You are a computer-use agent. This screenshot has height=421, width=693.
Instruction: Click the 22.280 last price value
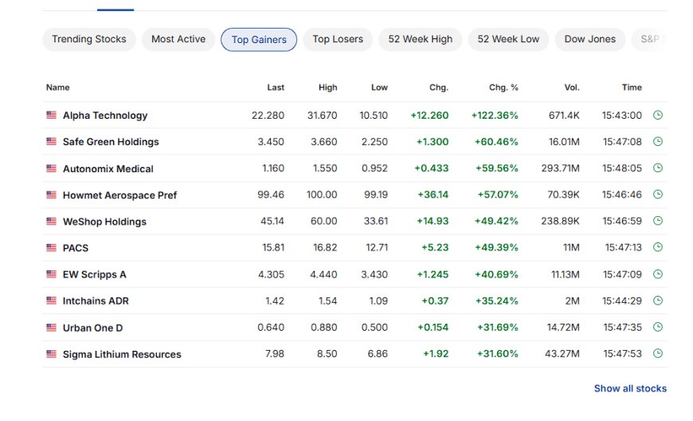click(268, 116)
